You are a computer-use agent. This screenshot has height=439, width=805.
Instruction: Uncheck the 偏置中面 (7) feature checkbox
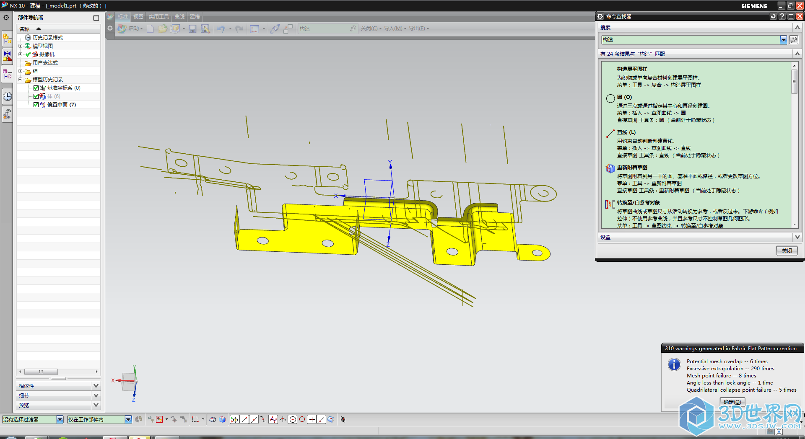pos(36,105)
